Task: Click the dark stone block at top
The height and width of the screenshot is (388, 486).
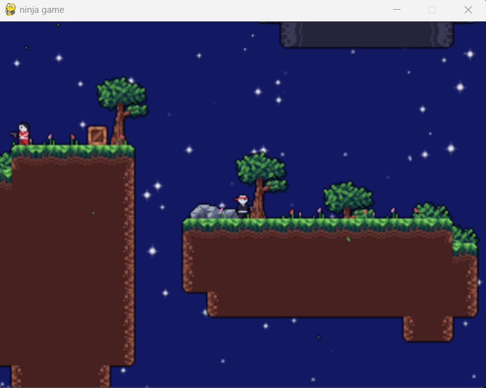Action: (367, 34)
